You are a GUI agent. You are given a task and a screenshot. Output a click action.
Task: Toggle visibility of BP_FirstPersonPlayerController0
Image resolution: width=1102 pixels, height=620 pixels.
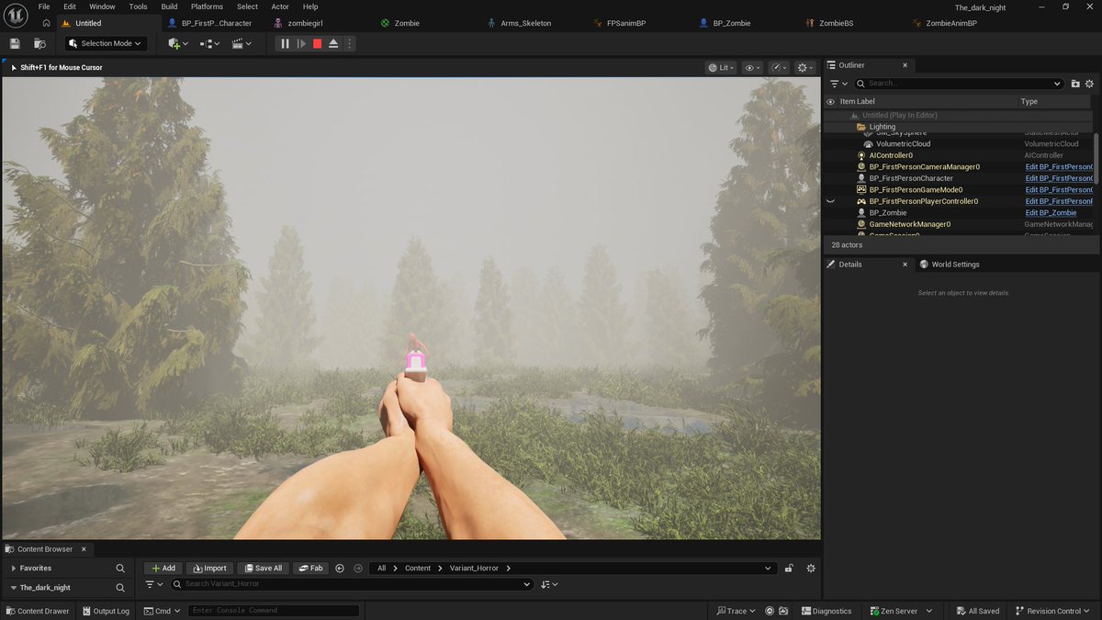pyautogui.click(x=830, y=201)
